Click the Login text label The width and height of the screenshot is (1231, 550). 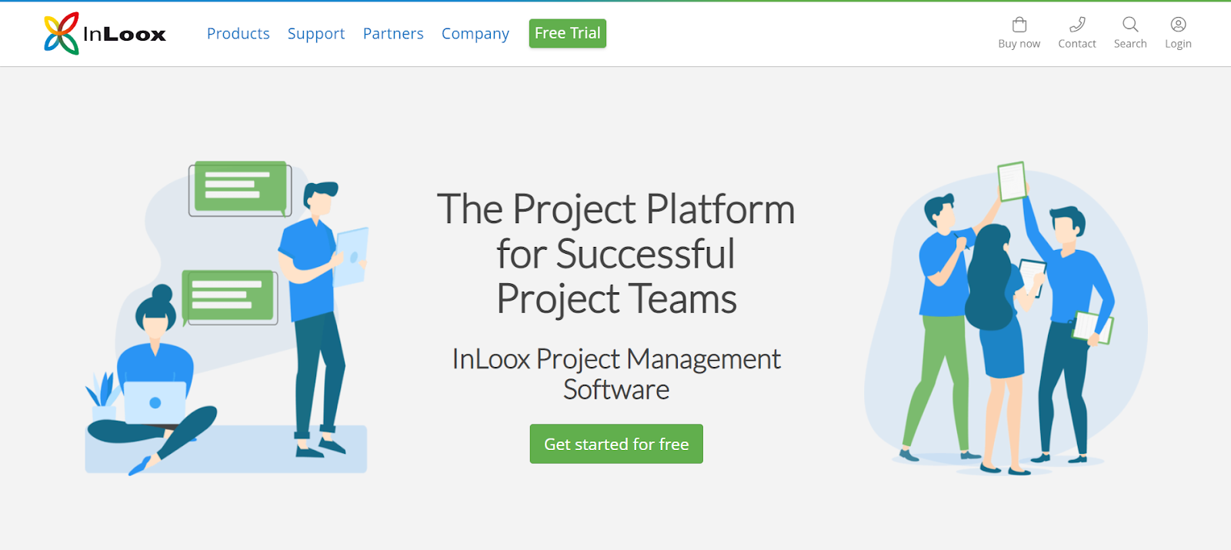click(x=1178, y=44)
